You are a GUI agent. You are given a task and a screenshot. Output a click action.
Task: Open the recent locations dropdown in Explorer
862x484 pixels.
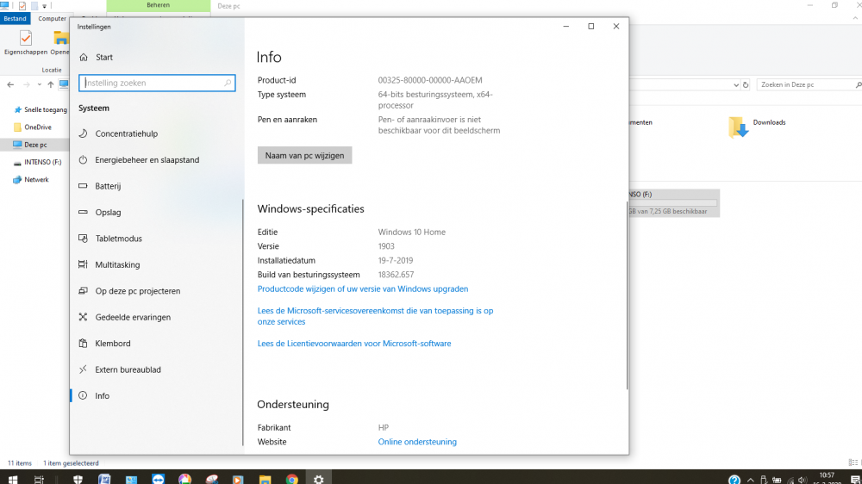(39, 84)
